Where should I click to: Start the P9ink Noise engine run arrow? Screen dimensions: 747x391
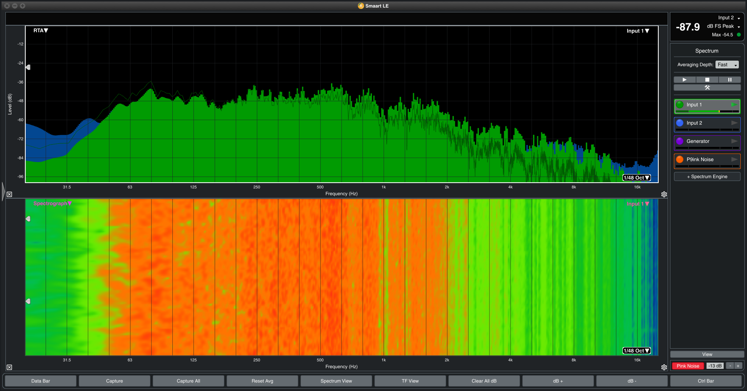(734, 159)
